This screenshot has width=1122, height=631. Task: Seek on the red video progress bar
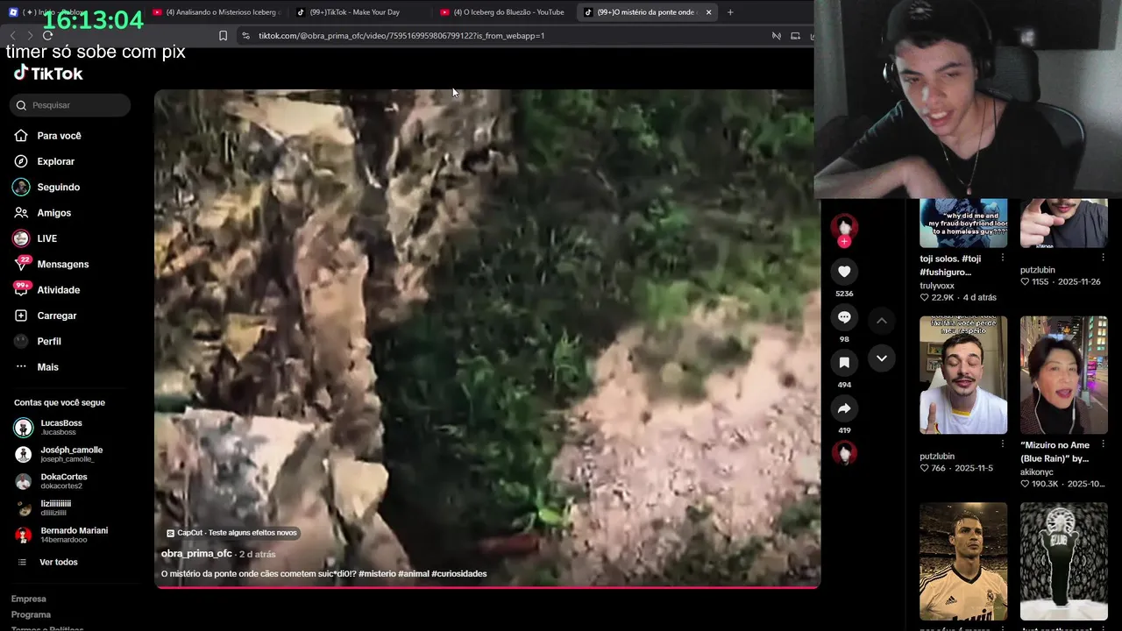(x=487, y=586)
